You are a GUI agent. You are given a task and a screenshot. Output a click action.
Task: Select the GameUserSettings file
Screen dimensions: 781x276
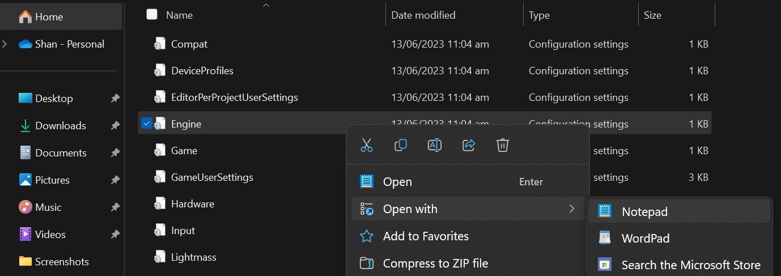click(212, 177)
